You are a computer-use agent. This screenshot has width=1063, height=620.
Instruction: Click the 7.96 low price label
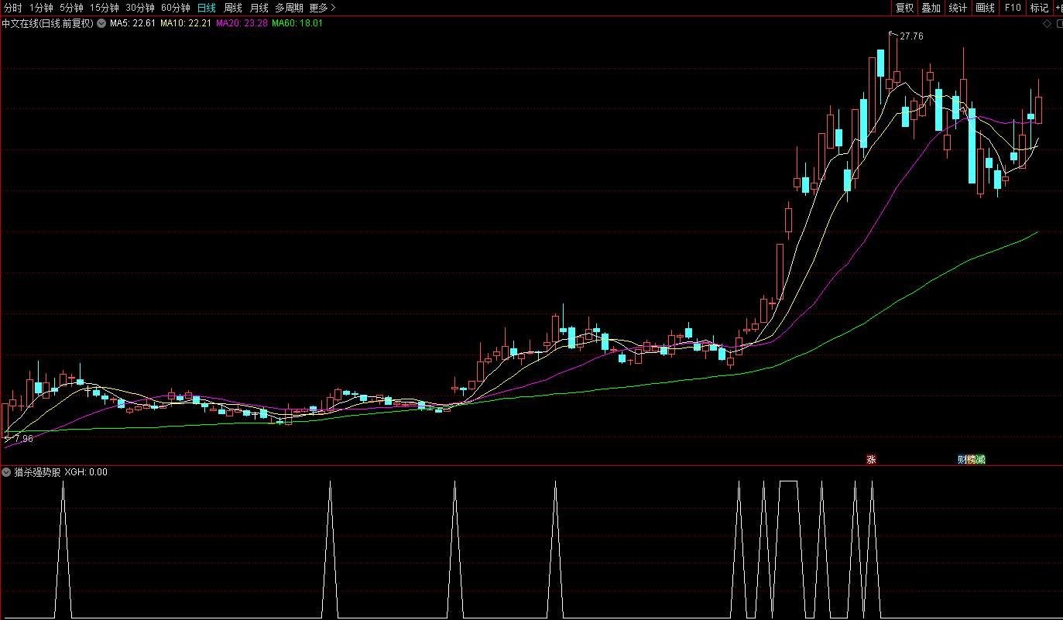[23, 439]
